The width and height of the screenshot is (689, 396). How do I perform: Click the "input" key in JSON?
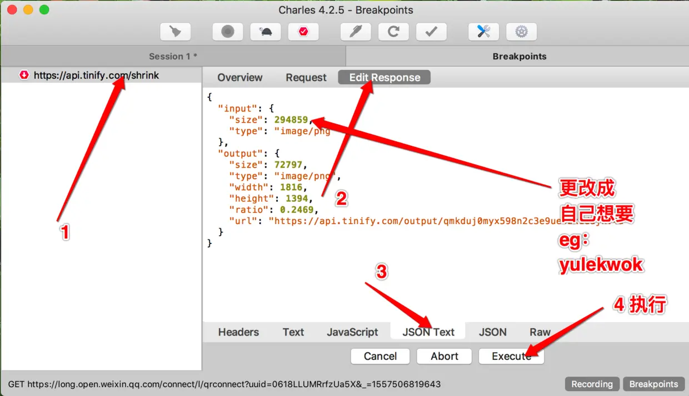(238, 109)
